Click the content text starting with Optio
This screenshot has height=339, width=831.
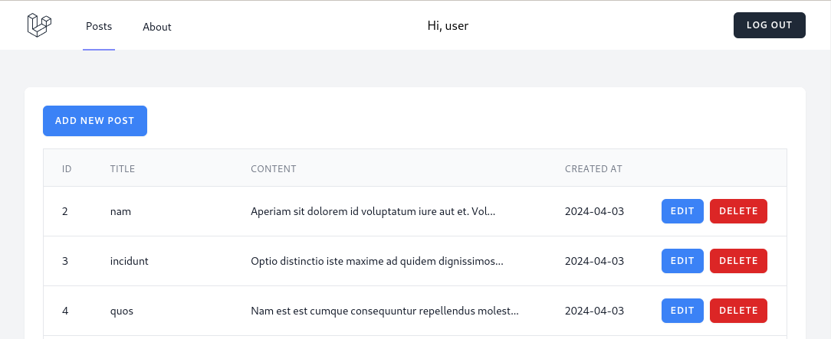(x=377, y=261)
